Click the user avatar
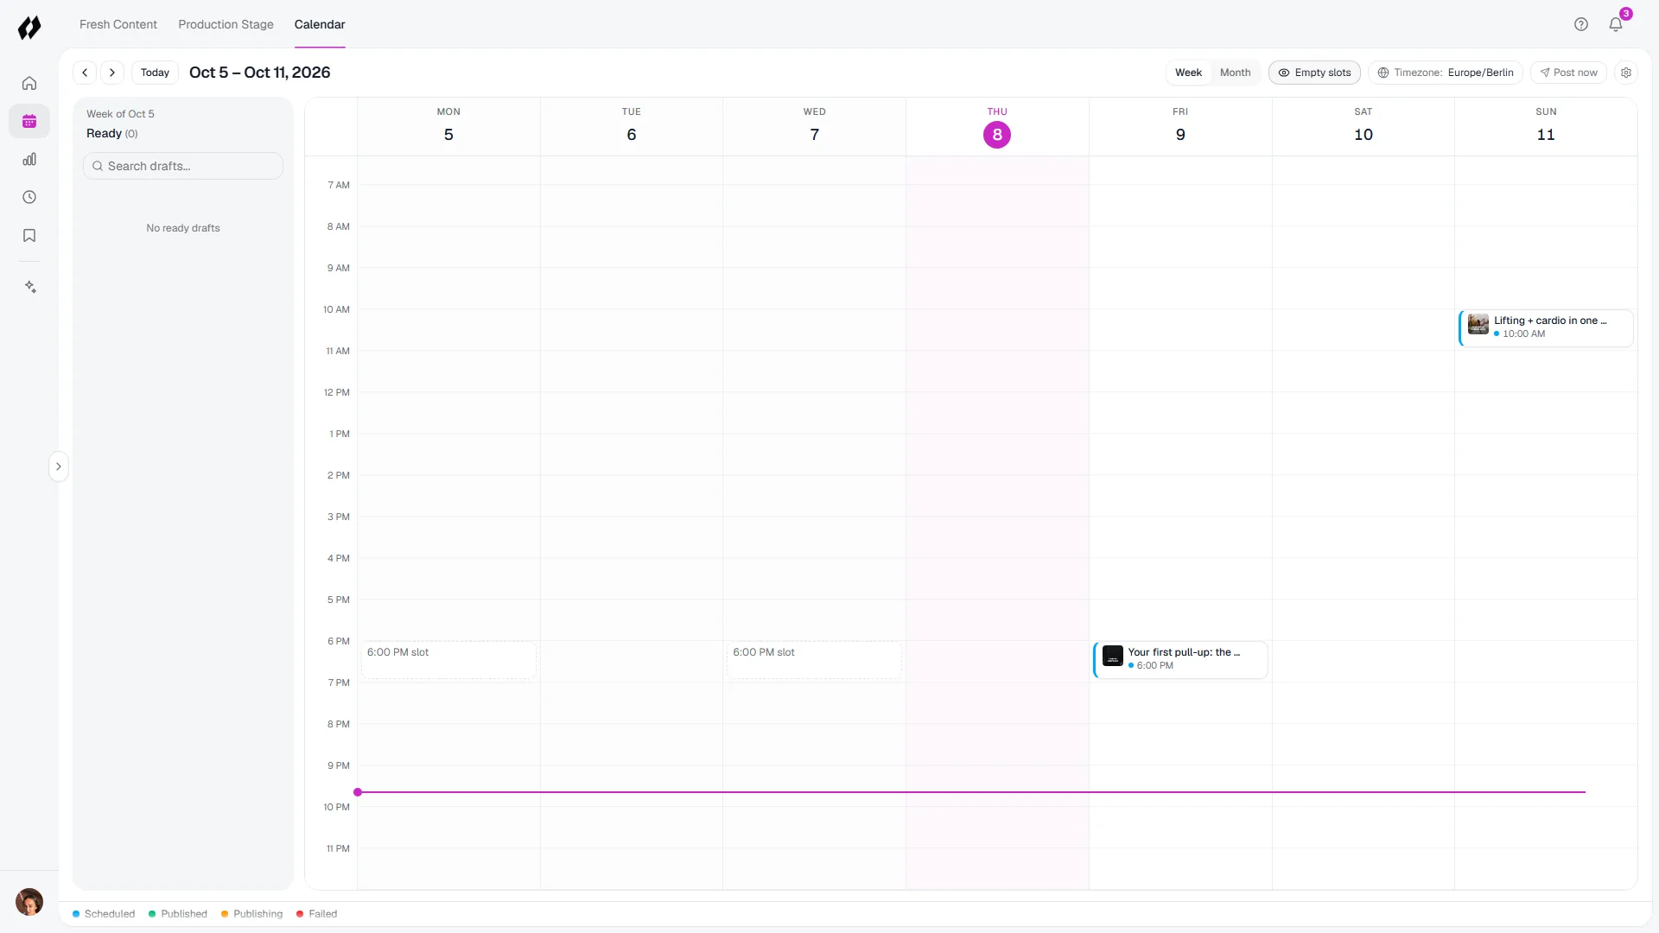The height and width of the screenshot is (933, 1659). (x=29, y=902)
